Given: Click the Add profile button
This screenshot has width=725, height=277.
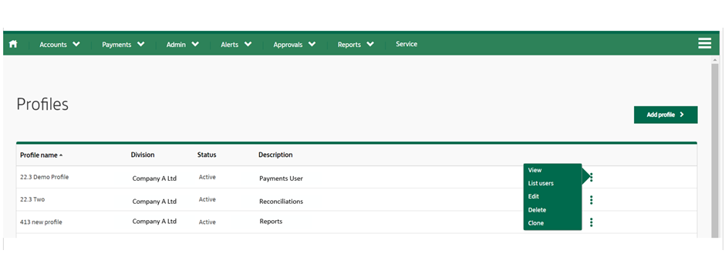Looking at the screenshot, I should point(666,115).
